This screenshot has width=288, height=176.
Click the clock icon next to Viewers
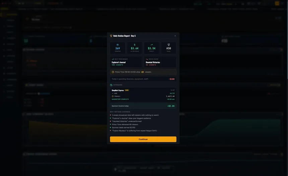113,96
